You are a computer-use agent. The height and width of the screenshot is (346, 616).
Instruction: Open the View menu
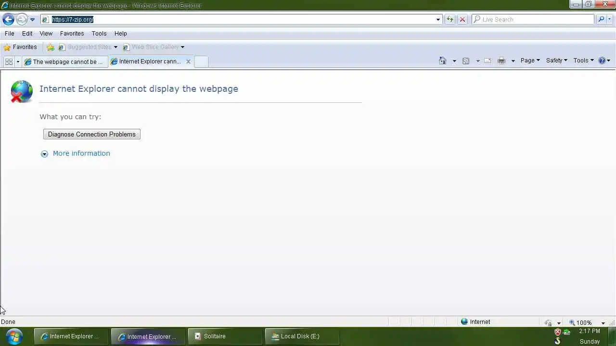click(x=46, y=34)
